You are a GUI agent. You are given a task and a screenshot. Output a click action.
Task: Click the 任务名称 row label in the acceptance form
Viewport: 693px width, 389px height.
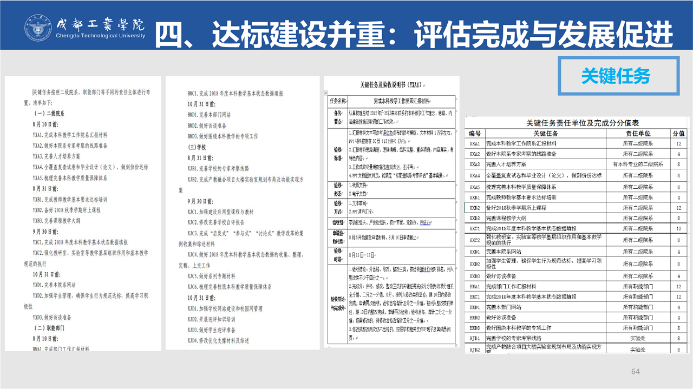(337, 101)
